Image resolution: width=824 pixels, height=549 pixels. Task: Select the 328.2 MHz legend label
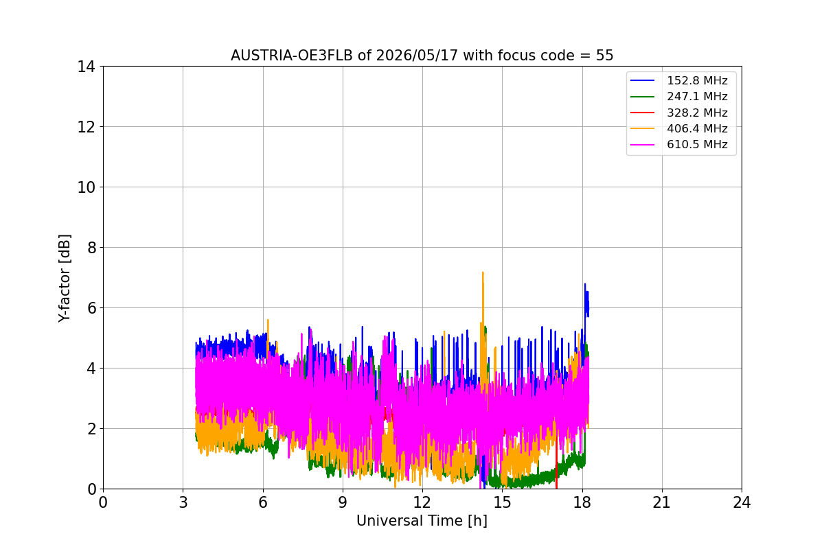(697, 113)
